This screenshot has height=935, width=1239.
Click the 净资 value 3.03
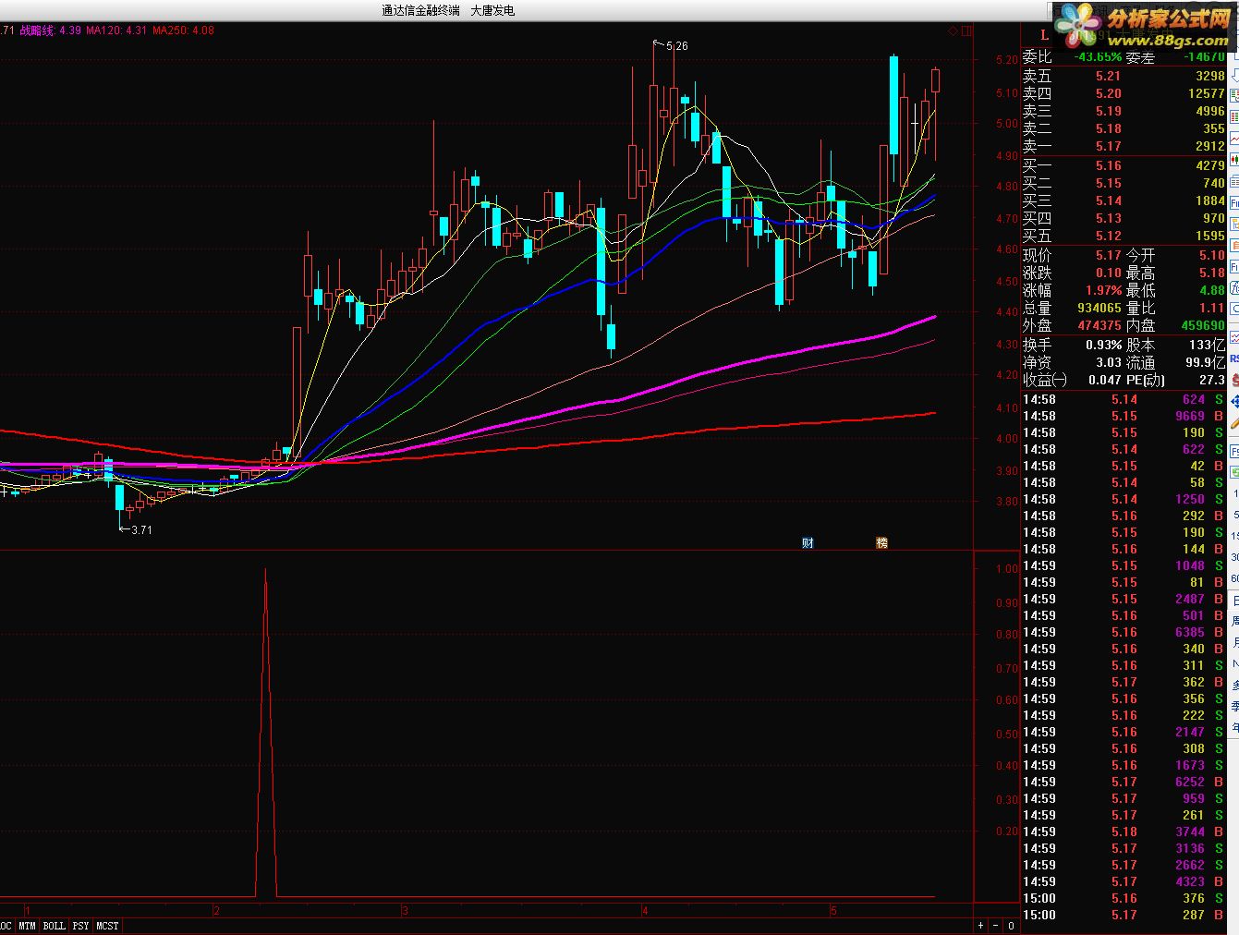pyautogui.click(x=1108, y=362)
